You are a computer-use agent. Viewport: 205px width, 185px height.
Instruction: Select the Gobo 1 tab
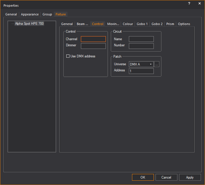pyautogui.click(x=142, y=24)
